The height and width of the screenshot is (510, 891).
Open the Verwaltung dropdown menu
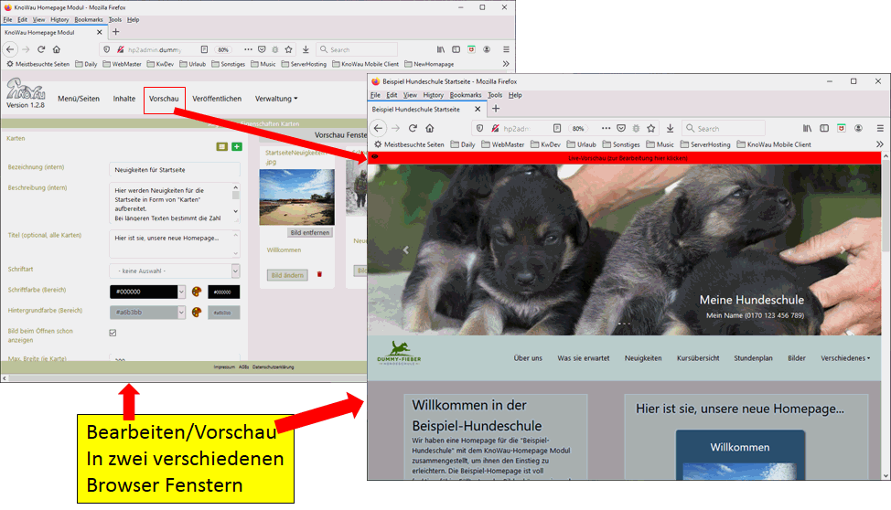[x=276, y=99]
